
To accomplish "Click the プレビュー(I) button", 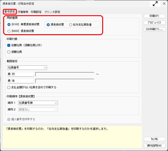I will (154, 22).
